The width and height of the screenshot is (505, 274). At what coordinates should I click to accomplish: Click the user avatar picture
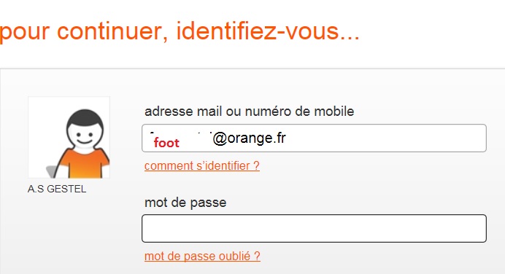(x=69, y=137)
